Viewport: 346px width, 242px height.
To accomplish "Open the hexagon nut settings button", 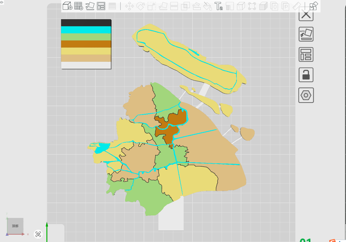I will (306, 95).
